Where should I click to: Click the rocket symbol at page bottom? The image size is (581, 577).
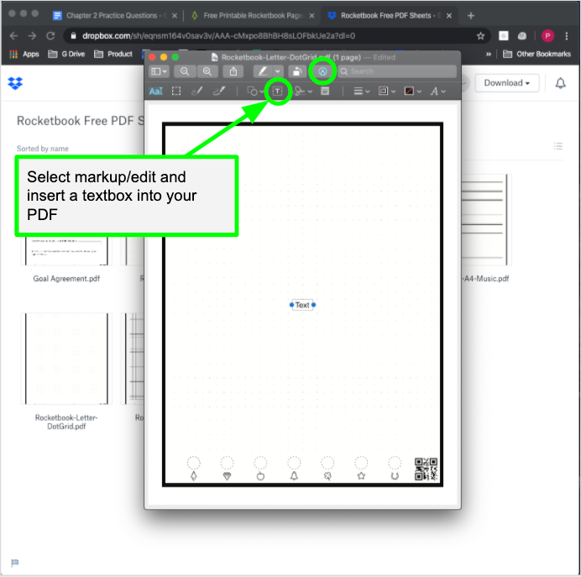point(193,476)
